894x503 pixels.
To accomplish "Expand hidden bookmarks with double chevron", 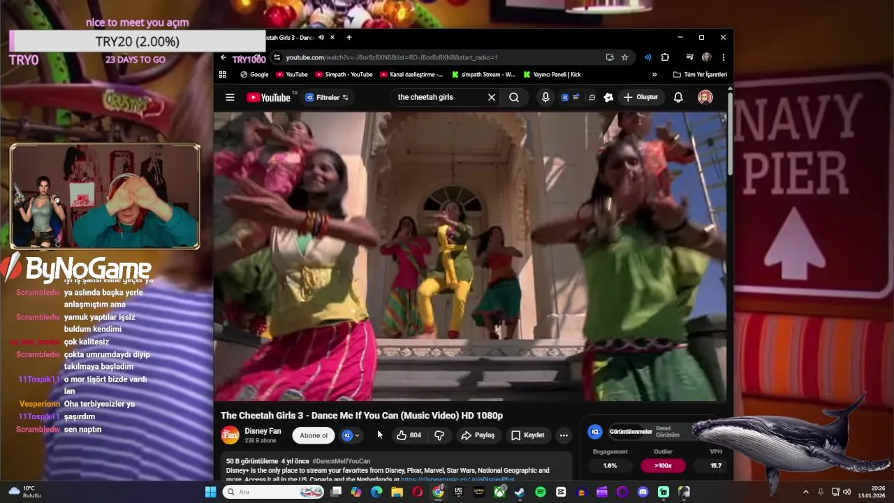I will pyautogui.click(x=654, y=74).
